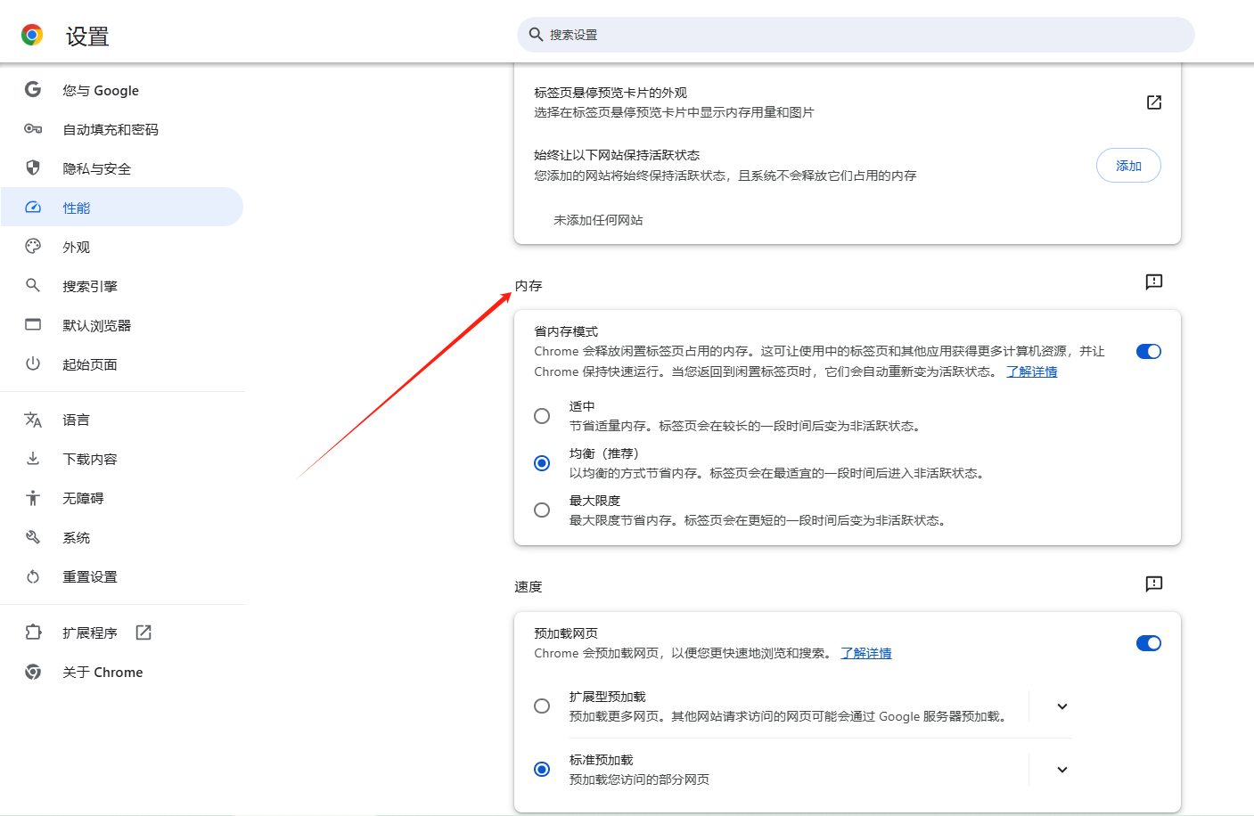This screenshot has width=1254, height=816.
Task: Click the puzzle piece extensions icon
Action: pos(33,632)
